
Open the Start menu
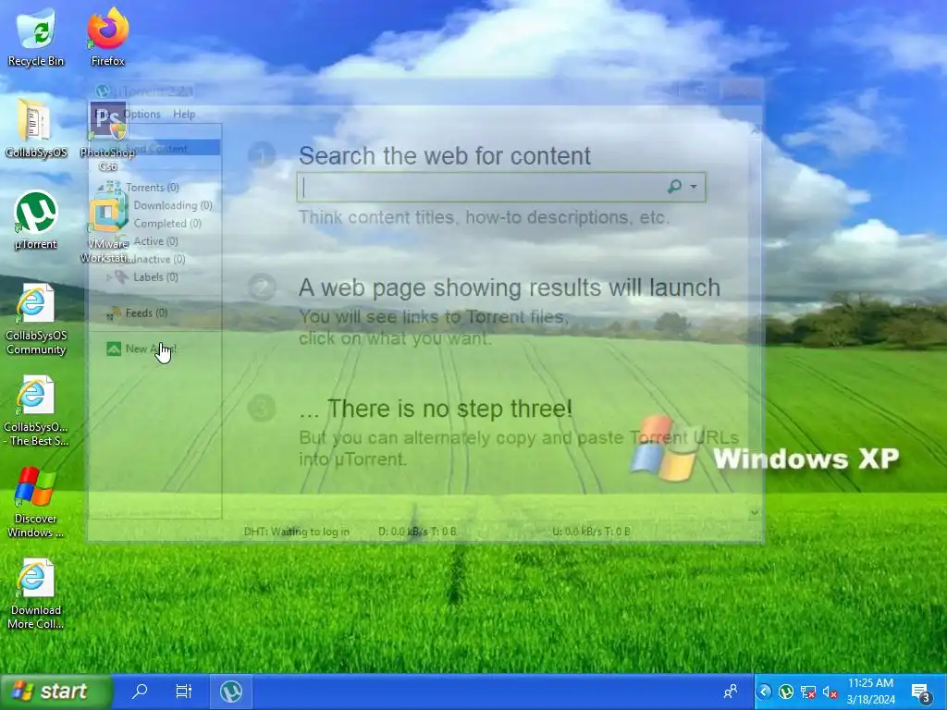point(56,692)
